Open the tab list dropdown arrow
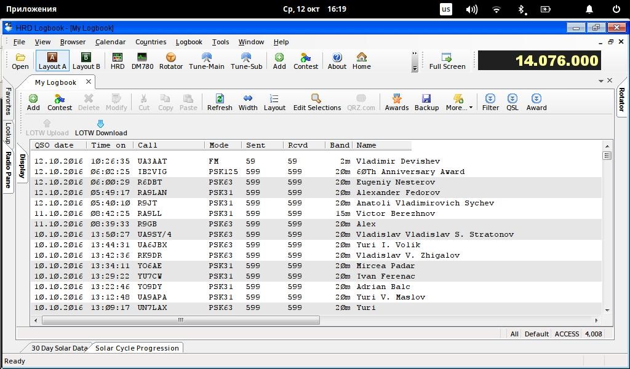The width and height of the screenshot is (630, 369). (x=601, y=81)
